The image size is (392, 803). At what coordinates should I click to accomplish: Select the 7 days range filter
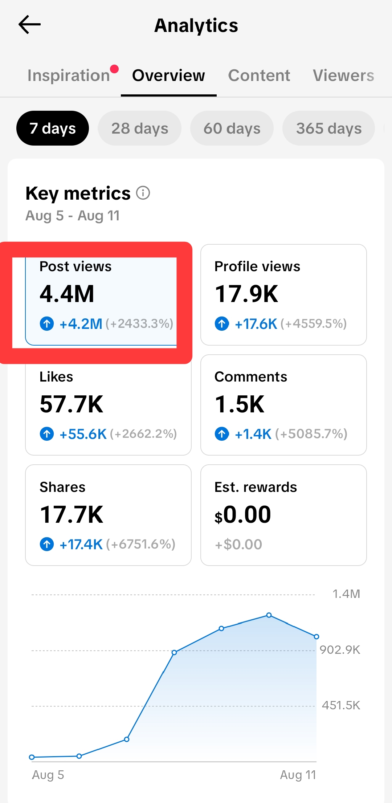pos(53,128)
